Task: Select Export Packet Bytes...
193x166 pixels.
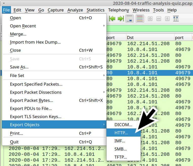Action: tap(54, 100)
